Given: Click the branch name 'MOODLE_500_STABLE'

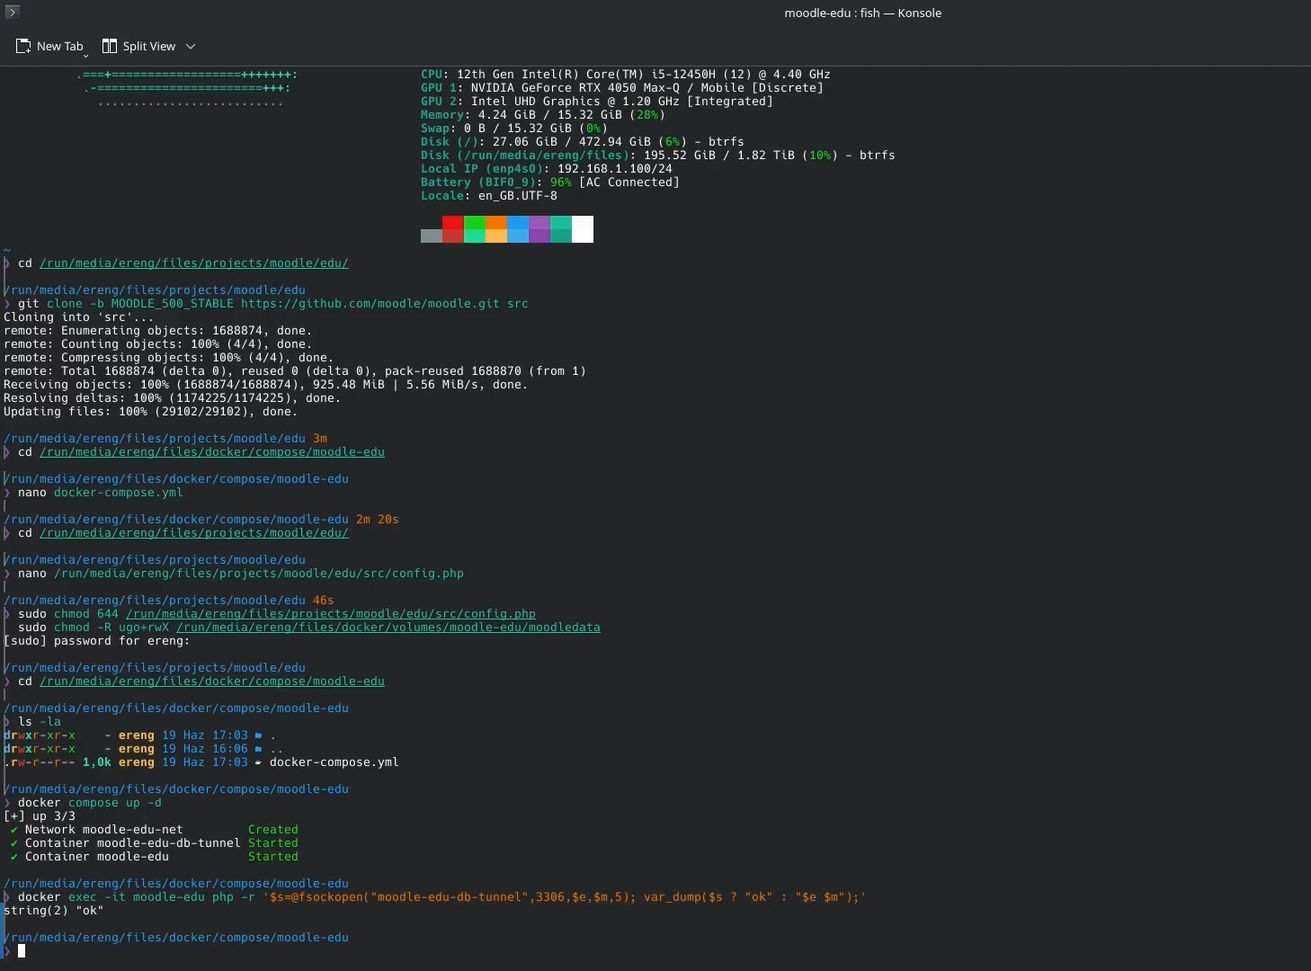Looking at the screenshot, I should [x=173, y=304].
